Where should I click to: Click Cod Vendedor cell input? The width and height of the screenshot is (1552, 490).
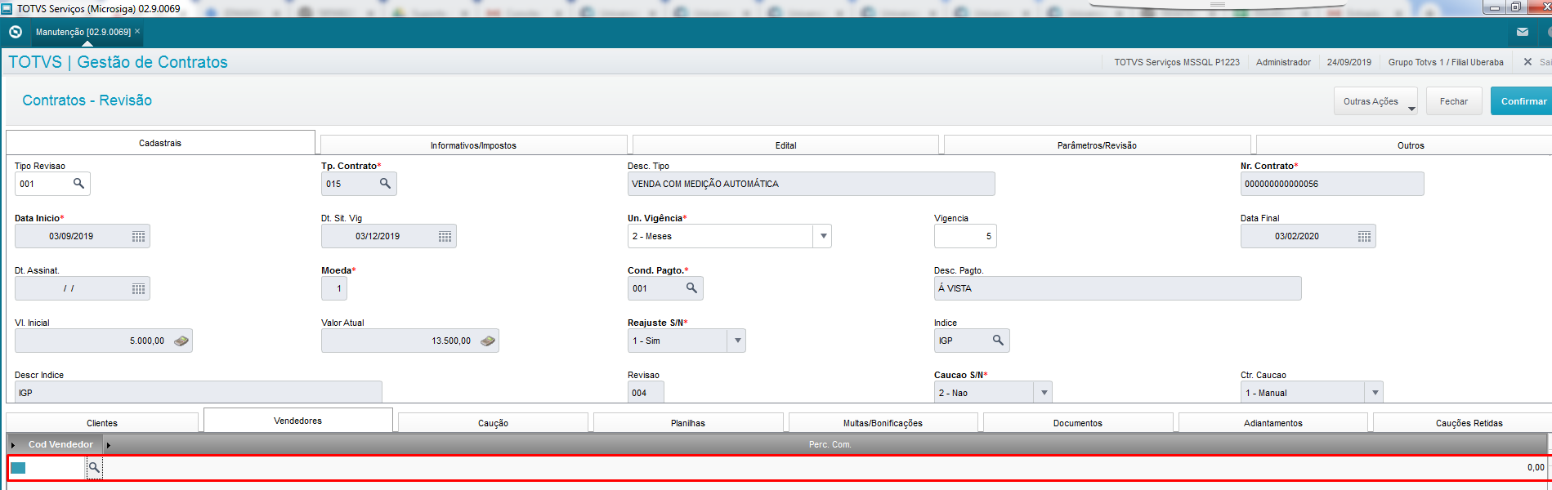[x=47, y=468]
